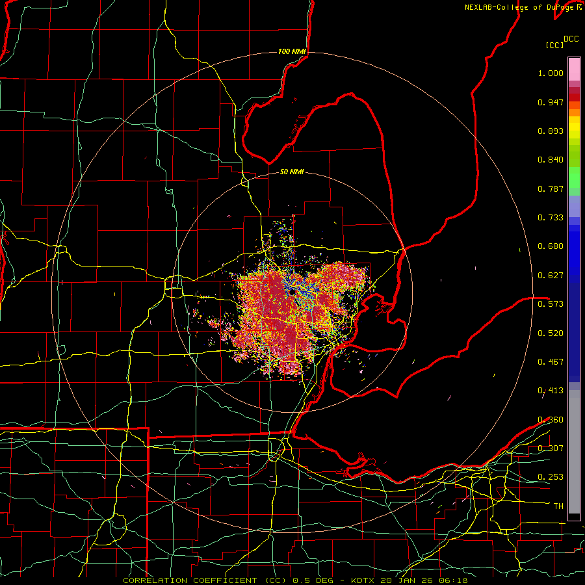Click the DCC label above the color scale
585x585 pixels.
coord(571,39)
